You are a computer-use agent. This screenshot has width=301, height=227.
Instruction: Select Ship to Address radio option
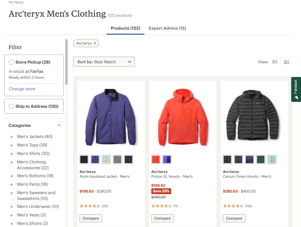11,106
